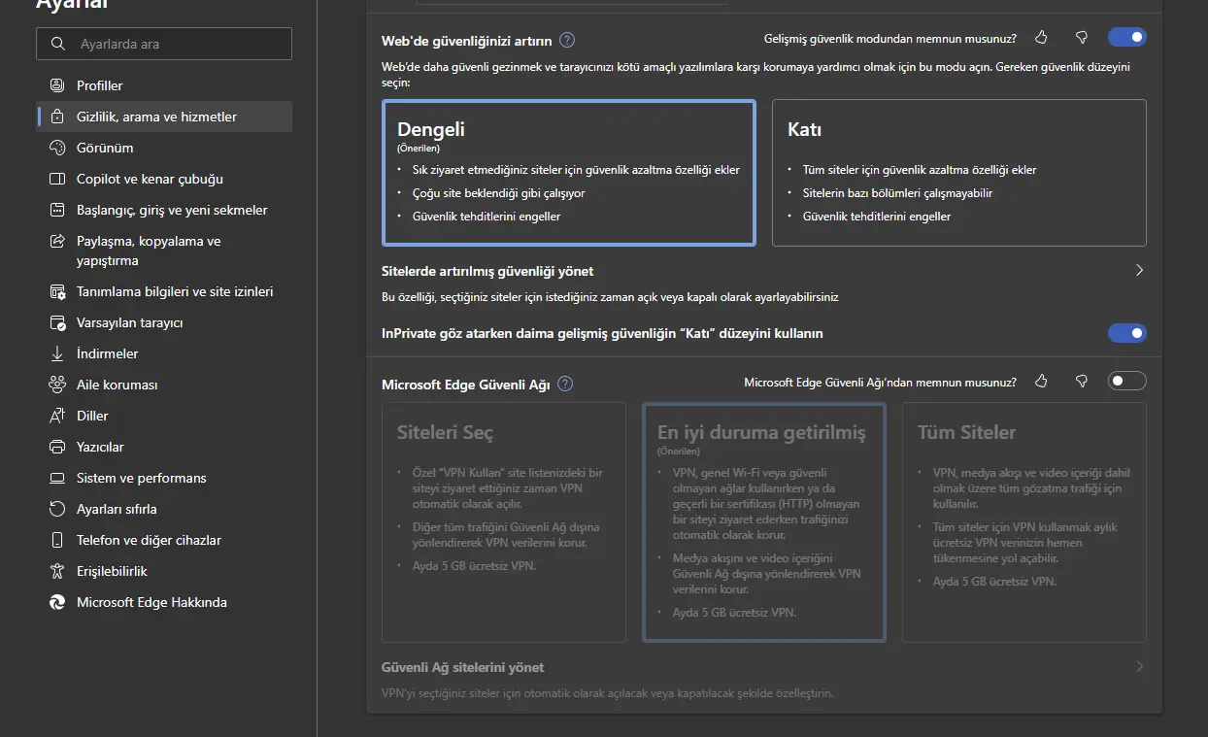
Task: Click the Ayarları sıfırla label
Action: [x=117, y=509]
